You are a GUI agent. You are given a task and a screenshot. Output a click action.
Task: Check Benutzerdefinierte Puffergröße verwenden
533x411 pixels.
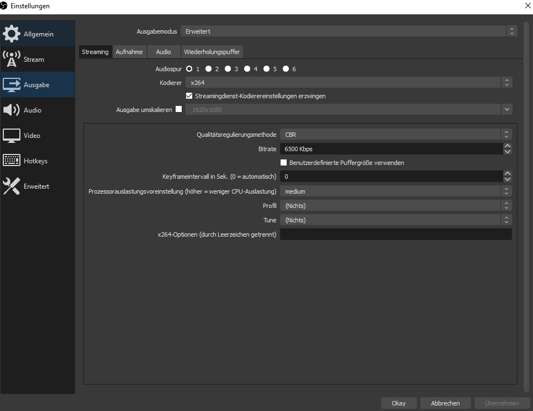284,163
